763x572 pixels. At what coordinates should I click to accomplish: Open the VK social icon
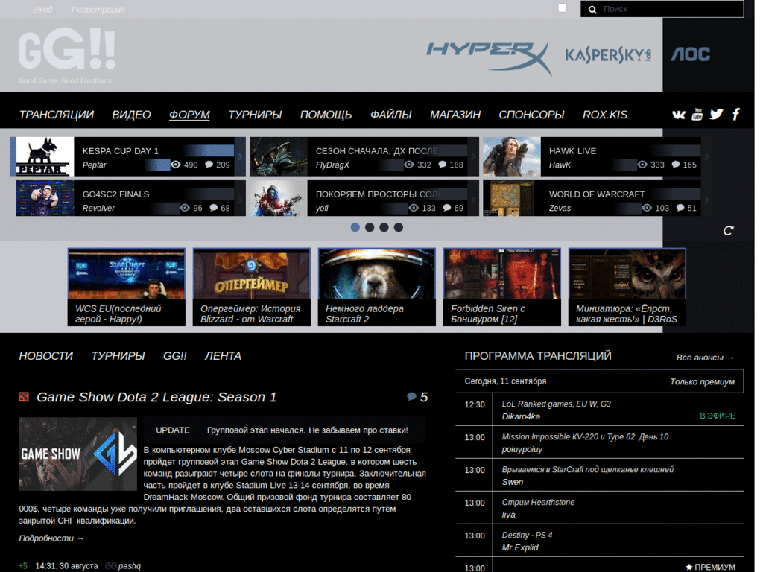[679, 115]
